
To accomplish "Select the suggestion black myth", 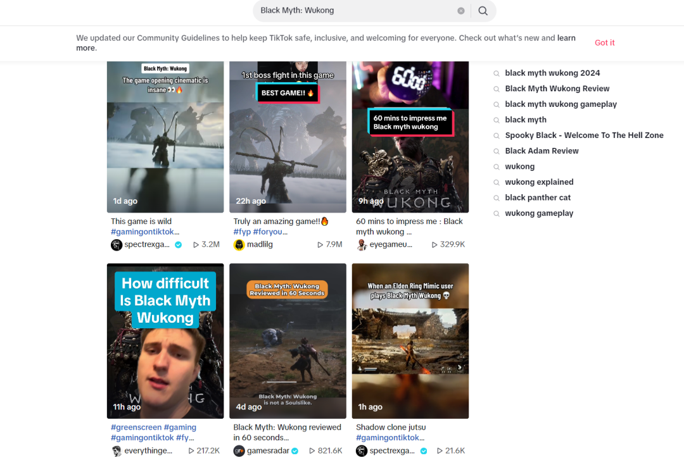I will pyautogui.click(x=526, y=120).
